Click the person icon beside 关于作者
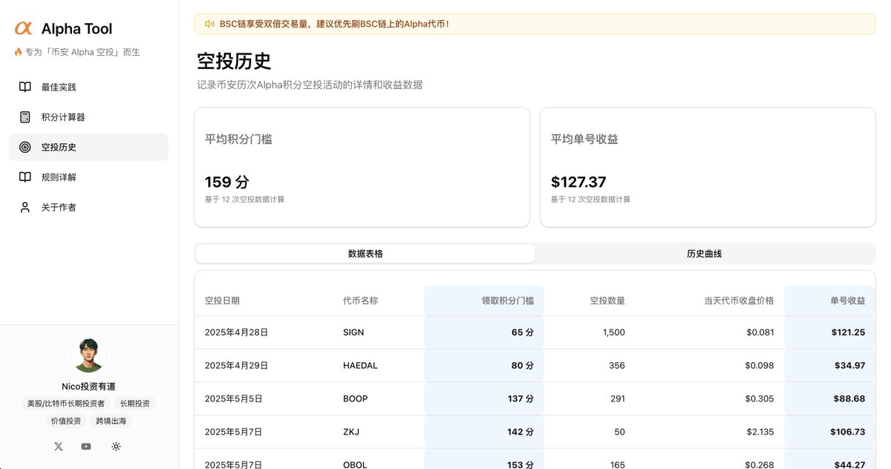The width and height of the screenshot is (891, 469). point(25,207)
